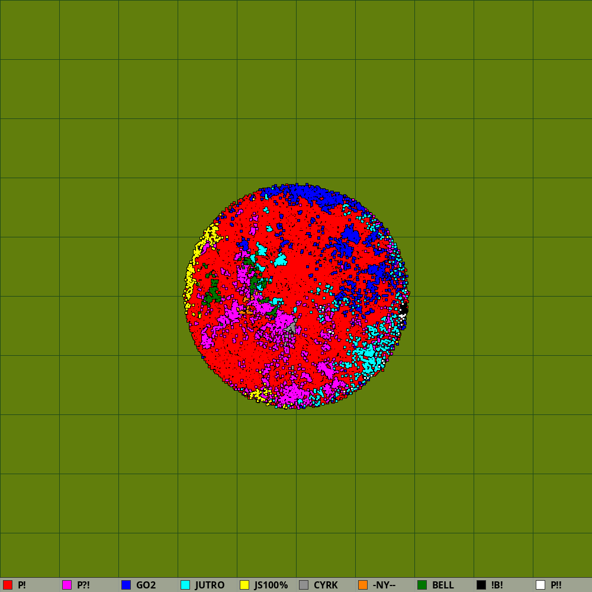
Task: Pick the yellow JS100% color swatch
Action: tap(244, 585)
